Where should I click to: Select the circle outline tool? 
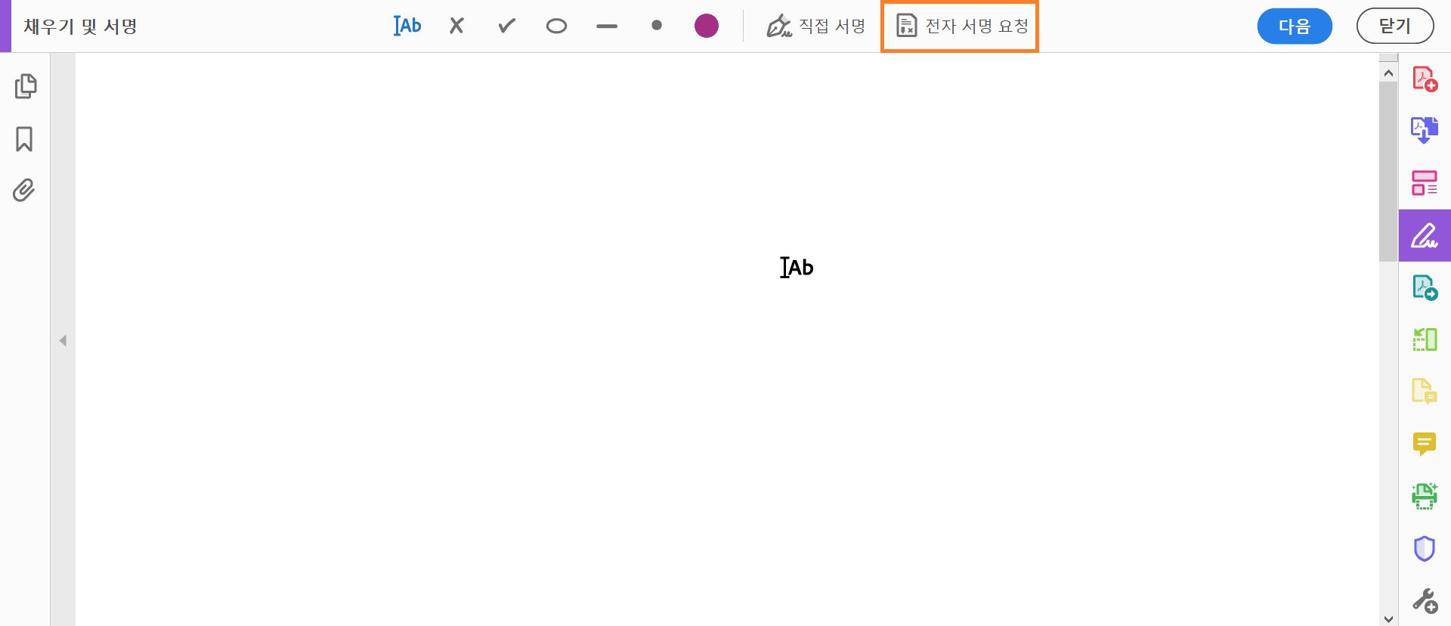point(556,26)
